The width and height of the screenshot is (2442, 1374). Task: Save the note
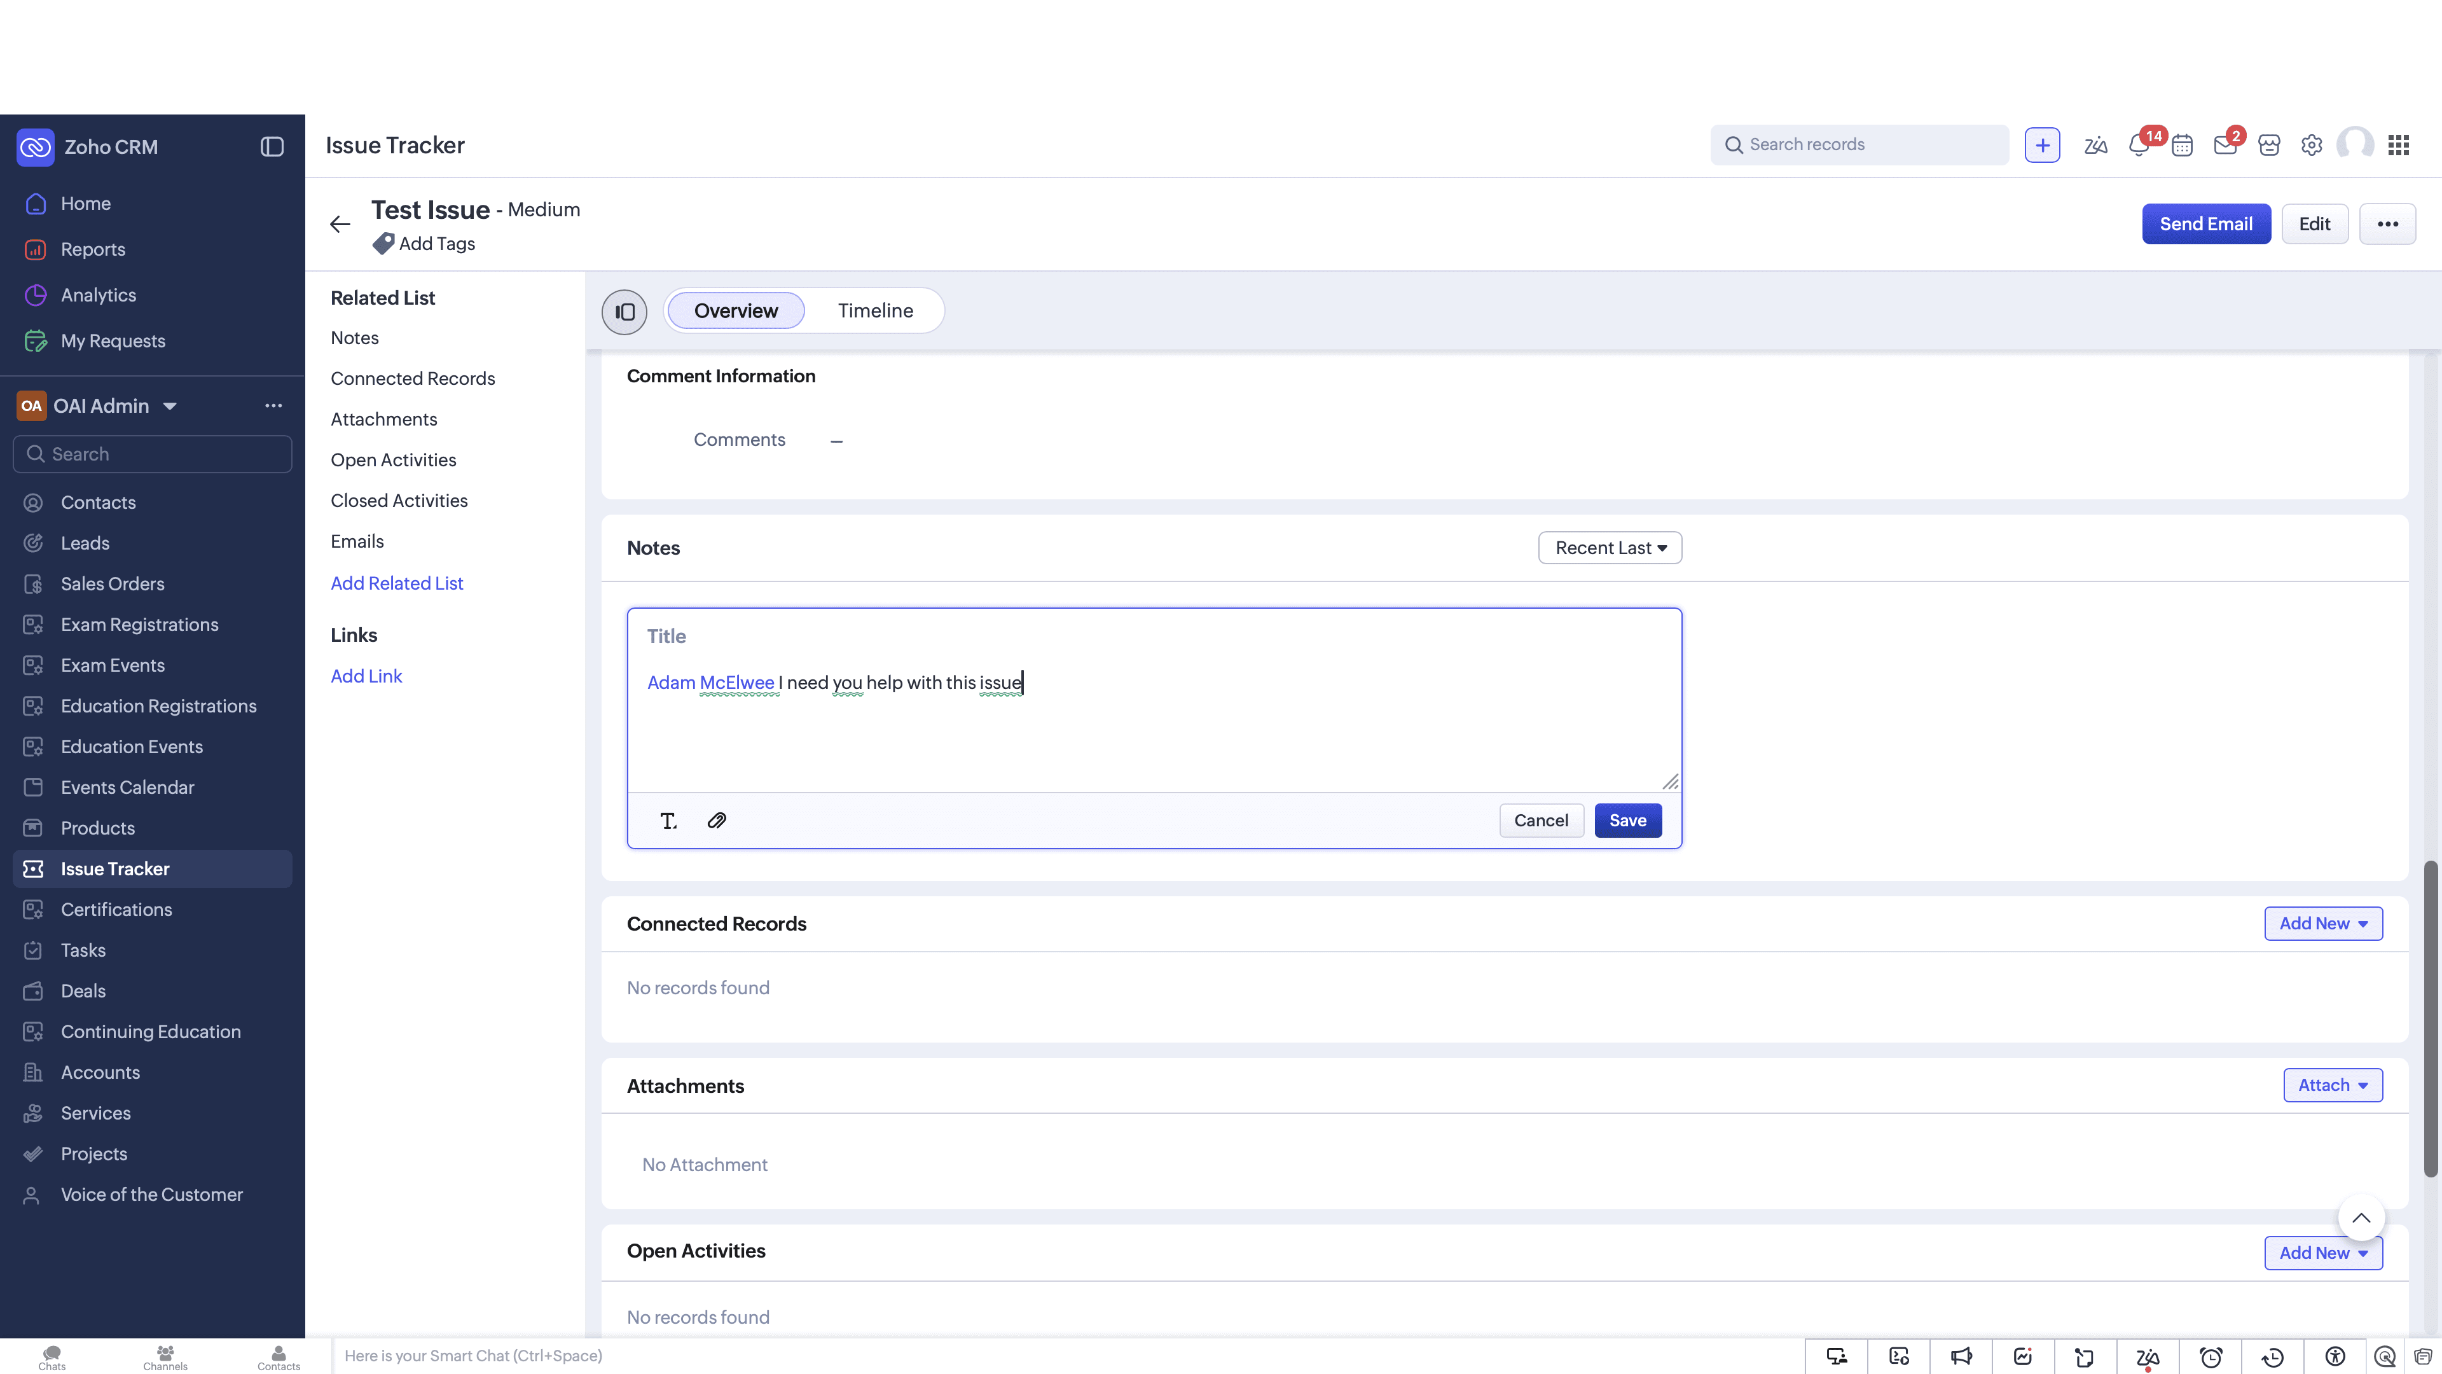point(1628,820)
